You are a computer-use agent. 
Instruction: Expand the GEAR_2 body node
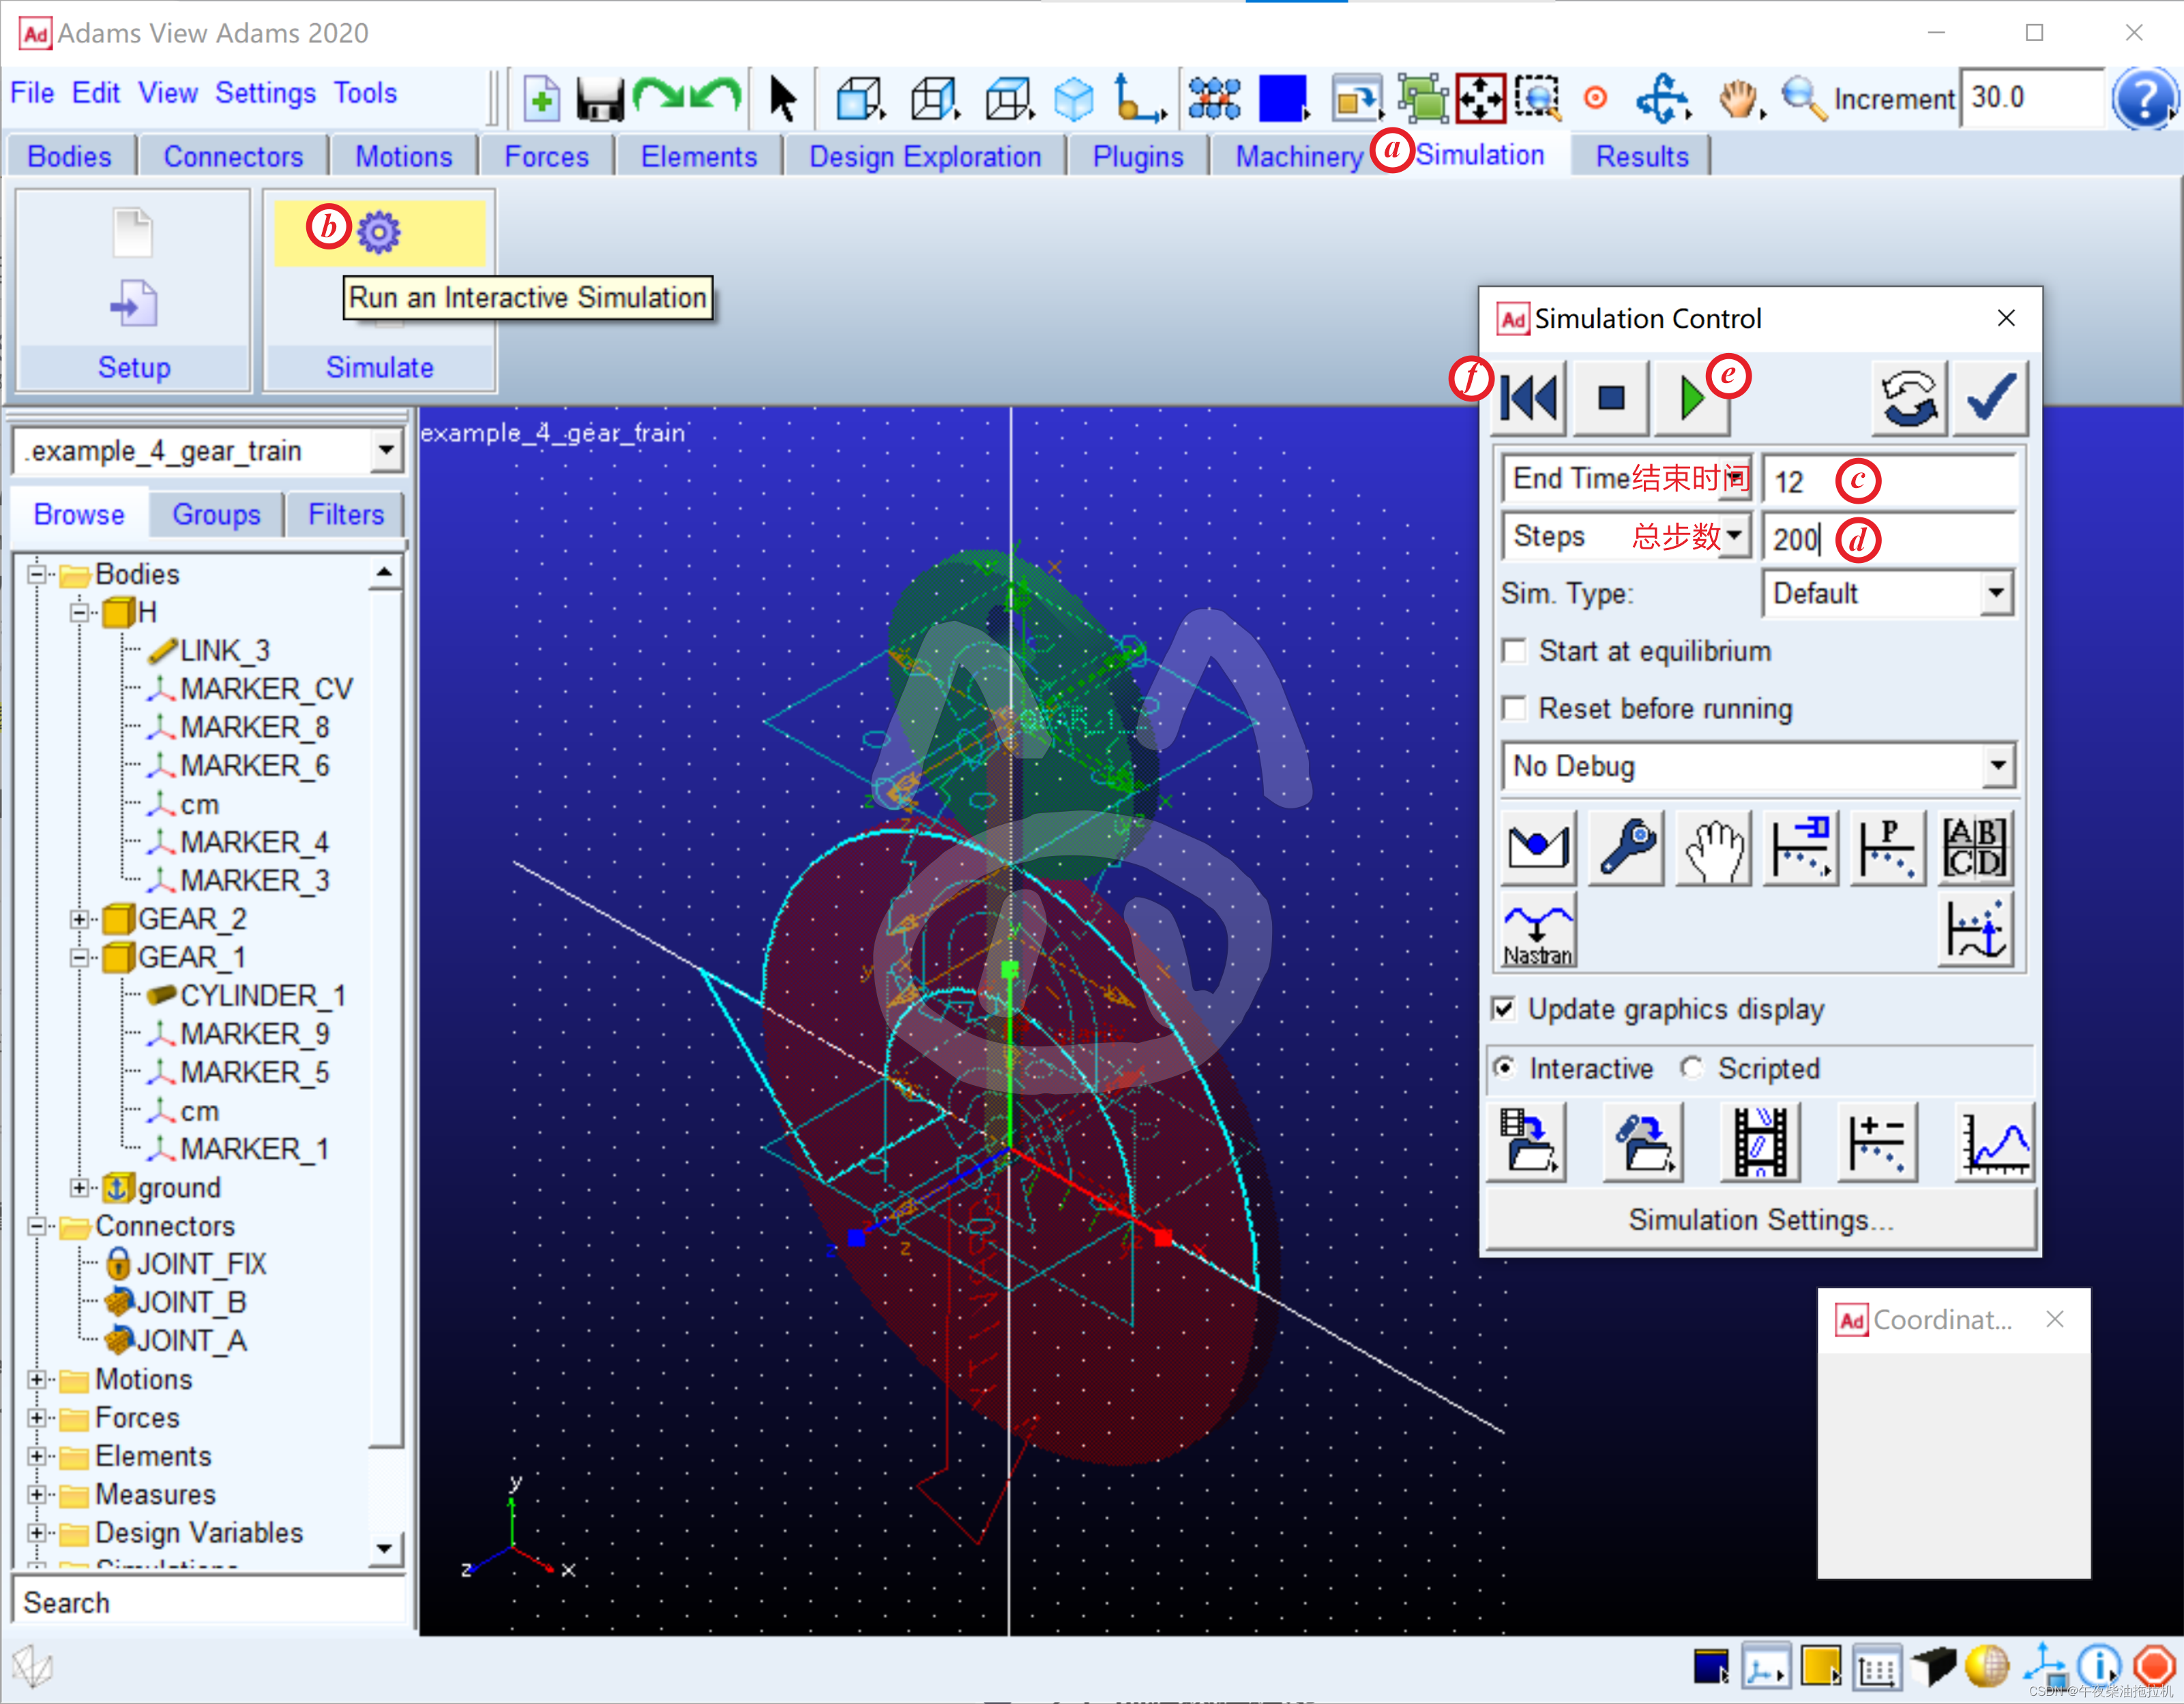point(79,919)
